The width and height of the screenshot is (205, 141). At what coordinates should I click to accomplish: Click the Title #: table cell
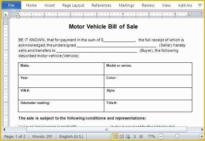pyautogui.click(x=148, y=106)
